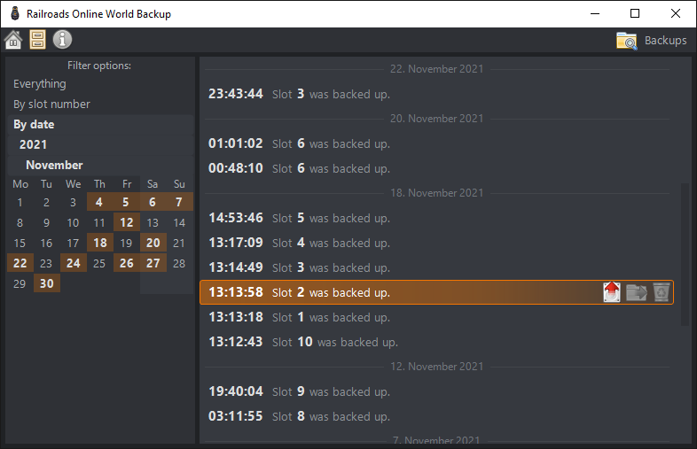Pick November 30 in the calendar
697x449 pixels.
click(47, 283)
